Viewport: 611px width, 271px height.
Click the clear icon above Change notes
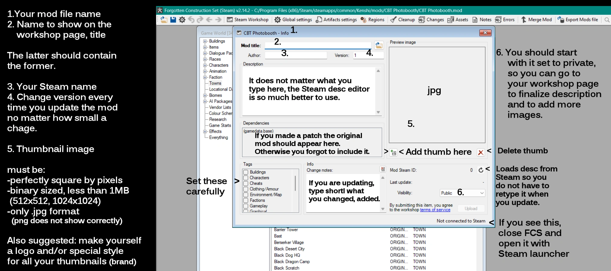tap(383, 169)
